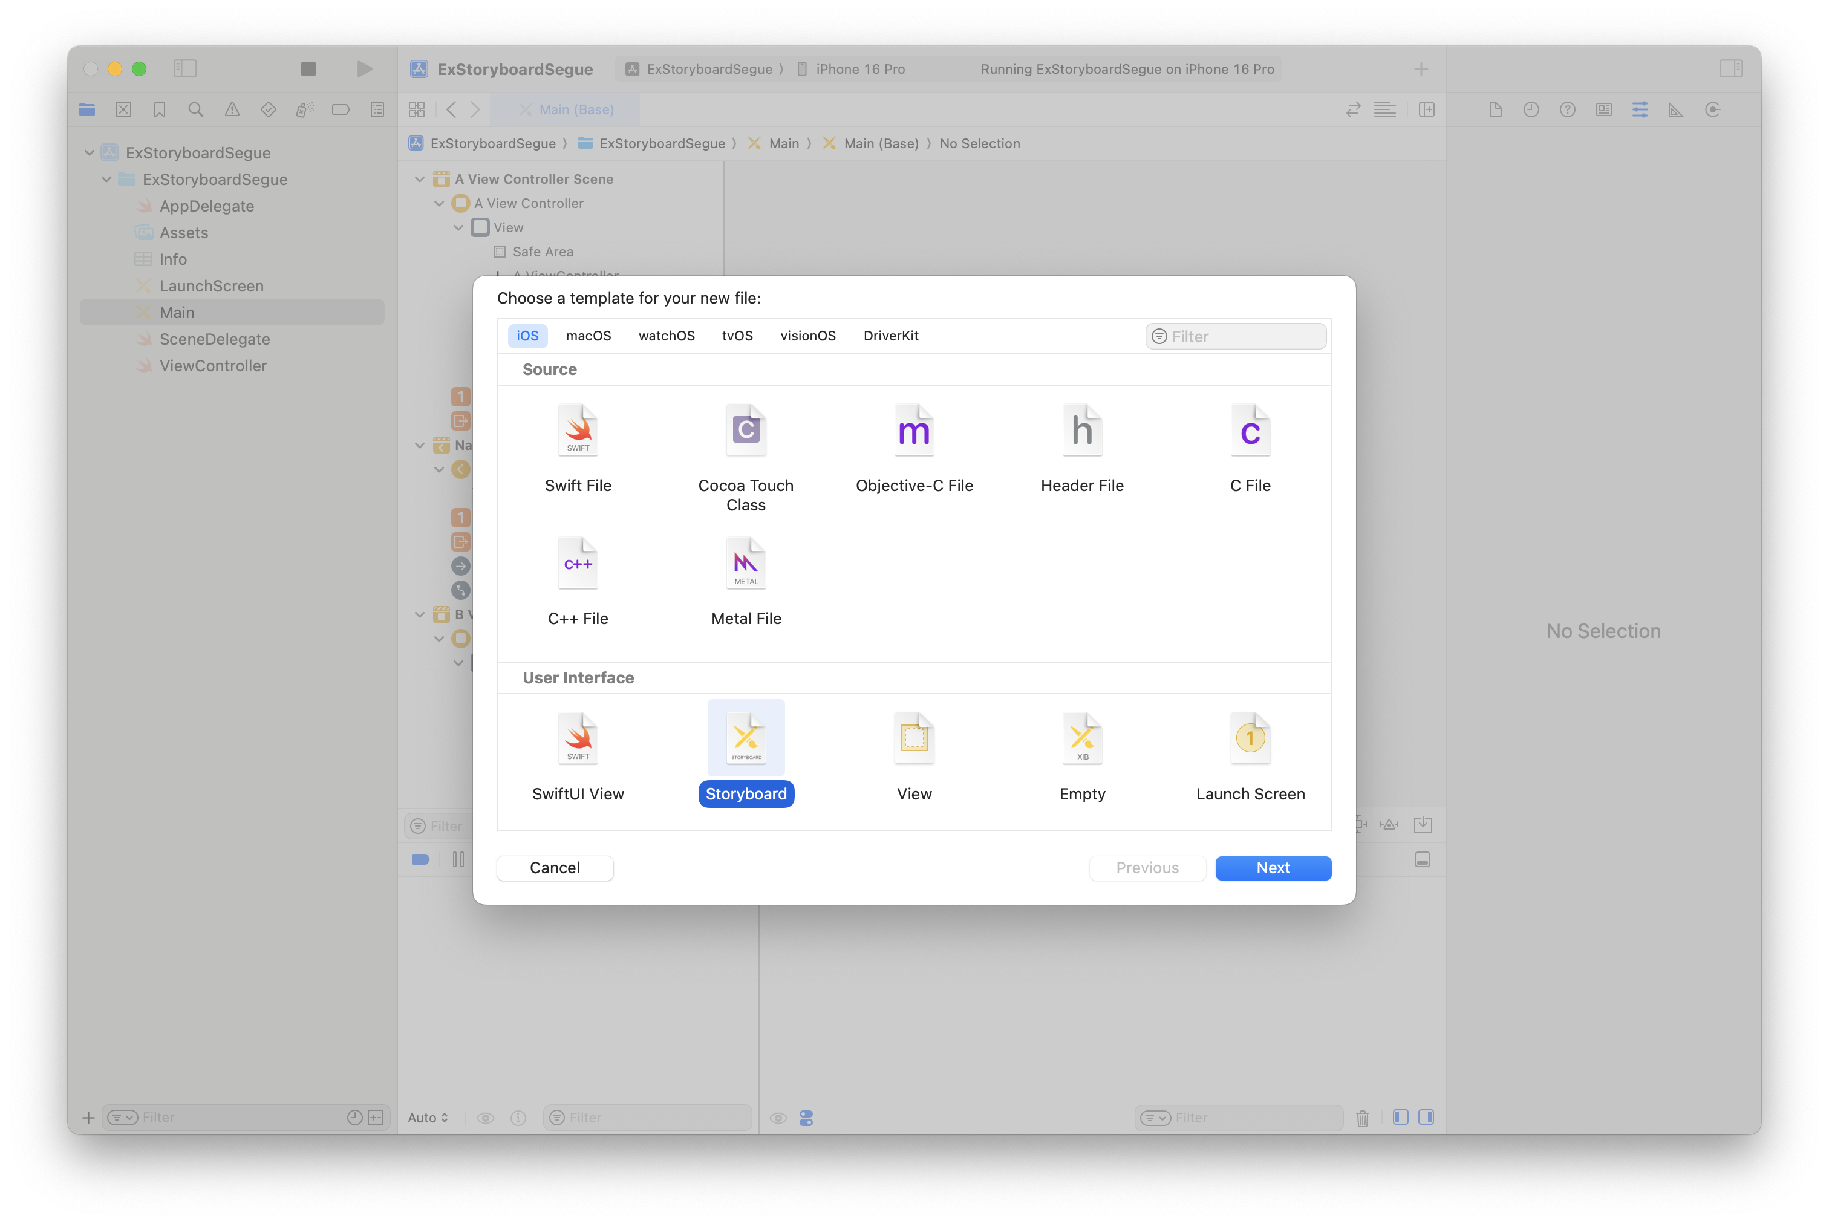
Task: Open the DriverKit platform tab
Action: pyautogui.click(x=891, y=336)
